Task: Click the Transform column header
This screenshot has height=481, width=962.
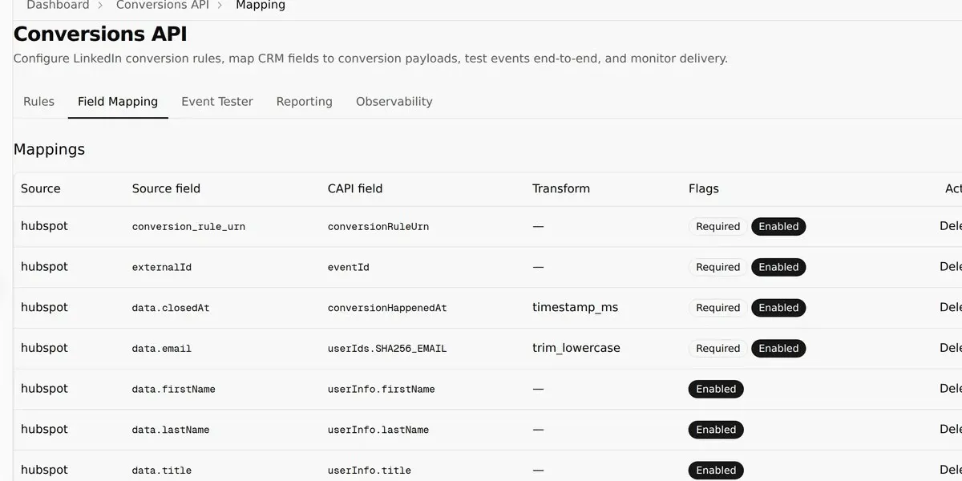Action: [561, 189]
